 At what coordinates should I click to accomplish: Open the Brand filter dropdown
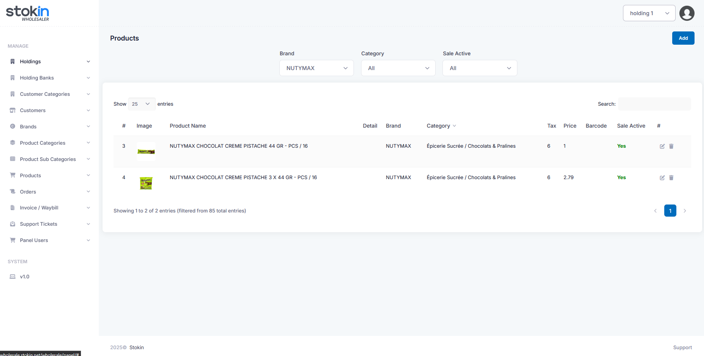click(316, 68)
